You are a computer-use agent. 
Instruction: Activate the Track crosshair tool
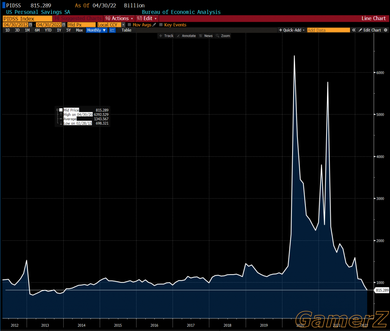[166, 36]
